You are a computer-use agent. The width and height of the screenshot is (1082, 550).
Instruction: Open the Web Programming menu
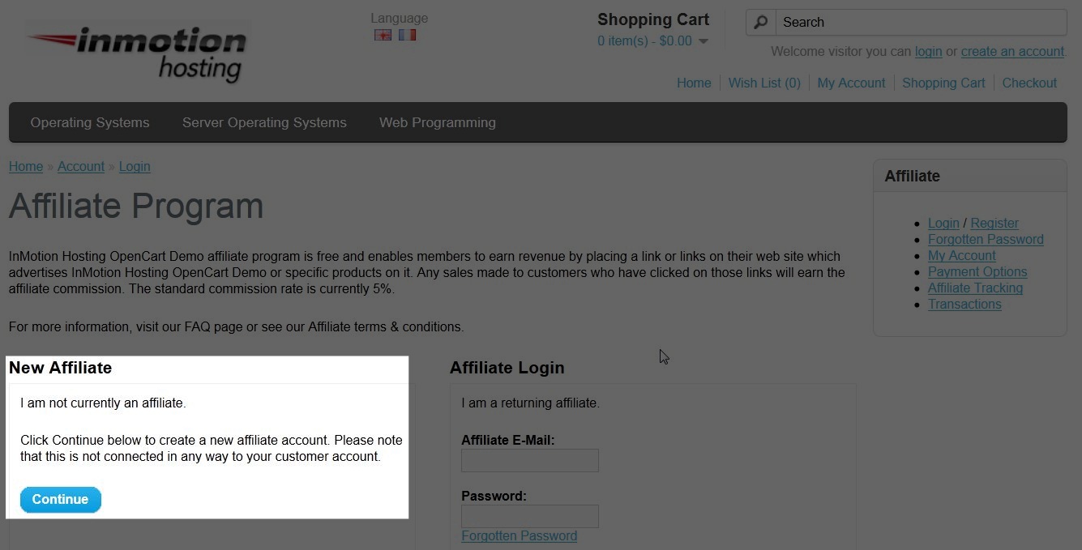(x=438, y=122)
